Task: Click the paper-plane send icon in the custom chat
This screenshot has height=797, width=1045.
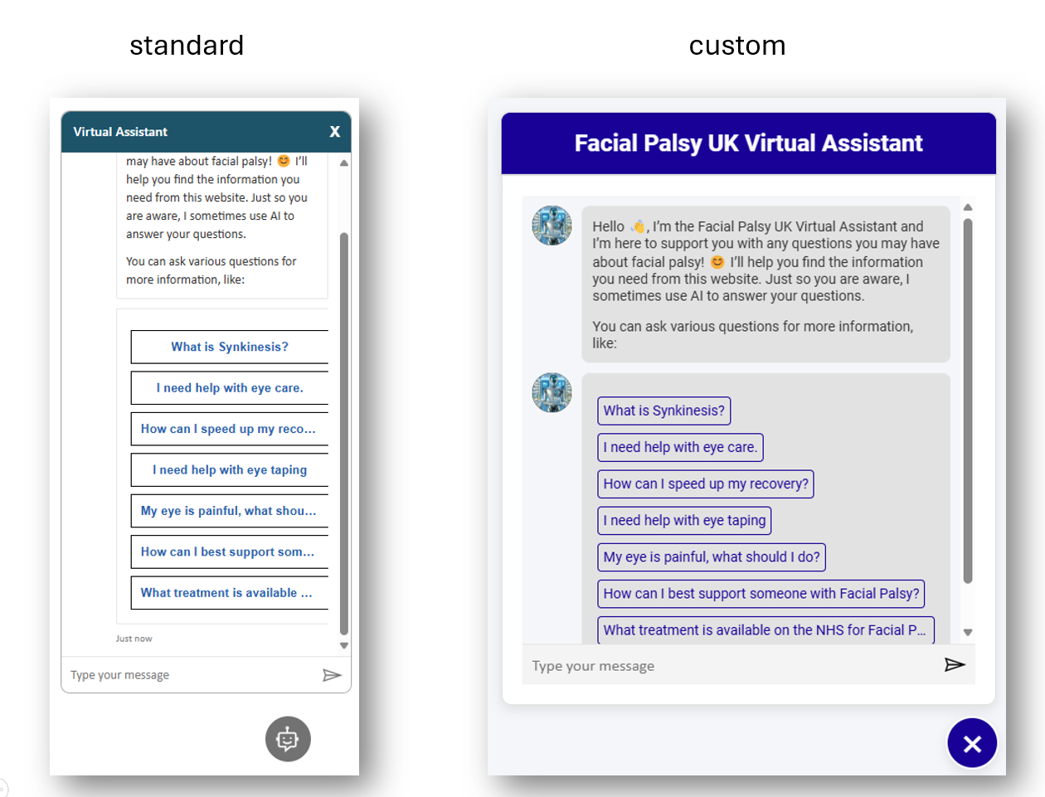Action: click(955, 664)
